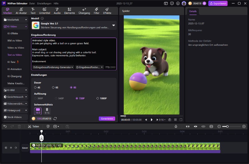Open the Datei menu
This screenshot has height=164, width=249.
(32, 3)
